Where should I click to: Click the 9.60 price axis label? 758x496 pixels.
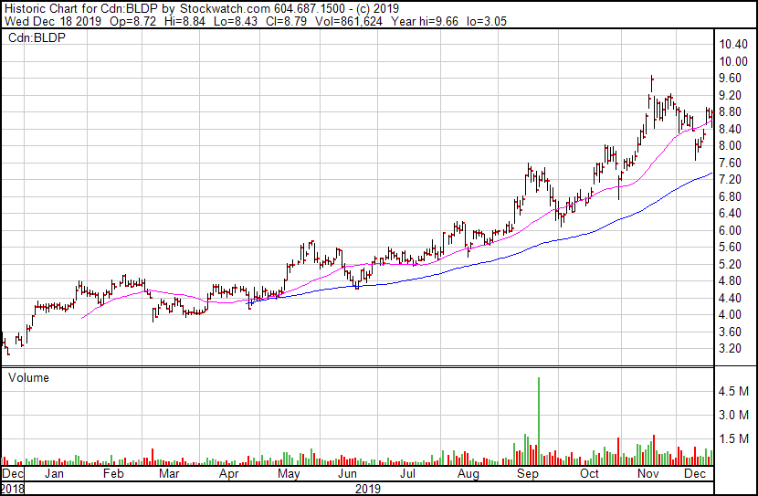tap(730, 79)
